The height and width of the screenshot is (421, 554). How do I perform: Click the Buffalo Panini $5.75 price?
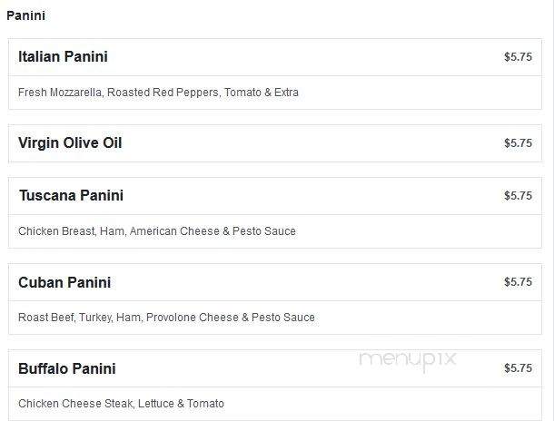coord(518,368)
